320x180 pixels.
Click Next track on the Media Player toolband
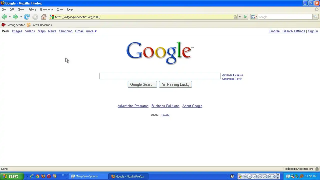[265, 176]
